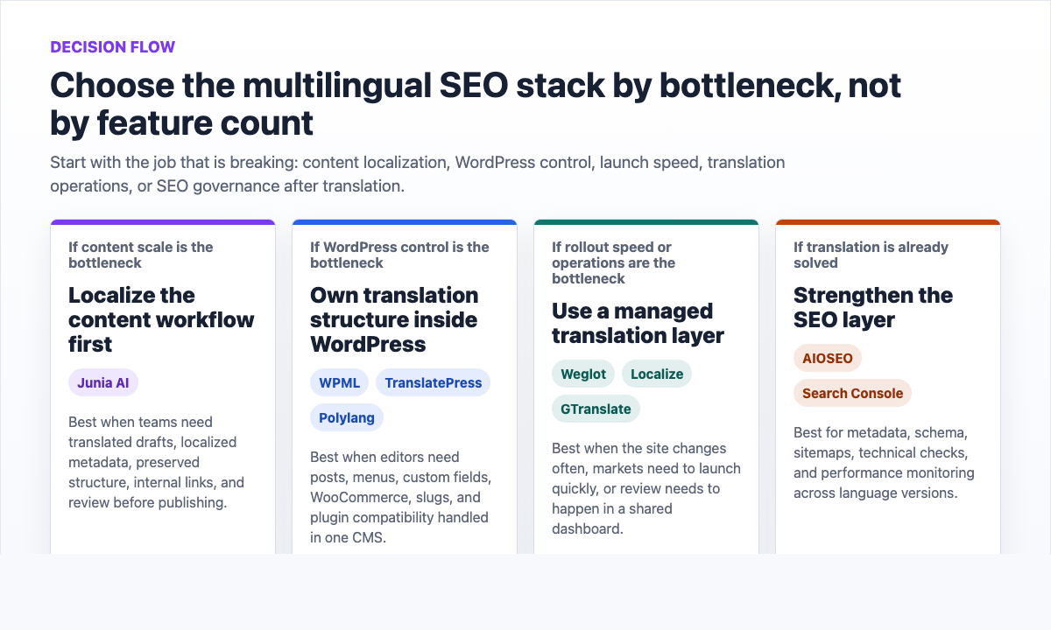Image resolution: width=1051 pixels, height=630 pixels.
Task: Select the AIOSEO tag
Action: pos(828,358)
